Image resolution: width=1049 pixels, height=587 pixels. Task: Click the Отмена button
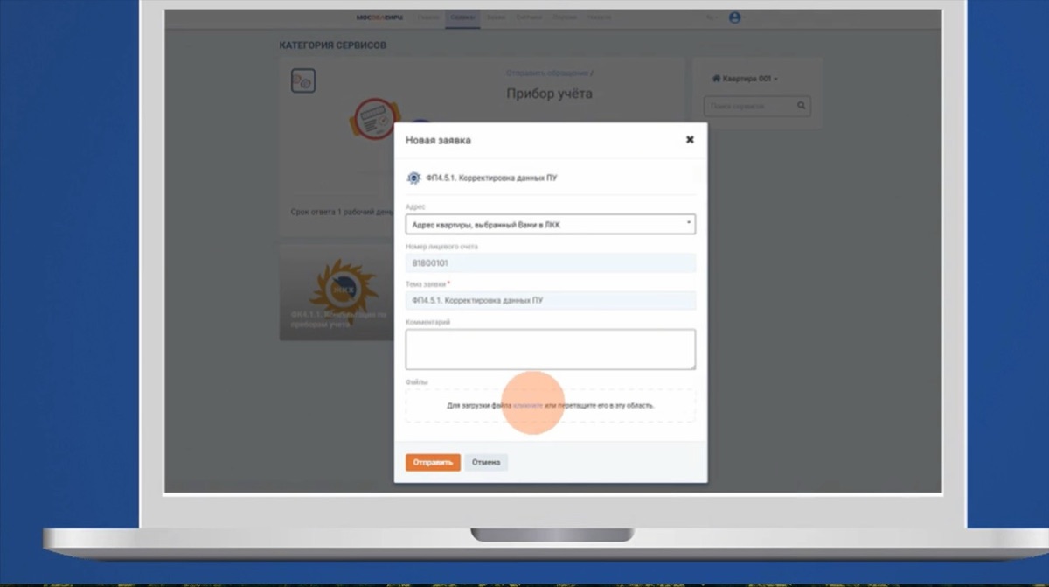point(486,462)
